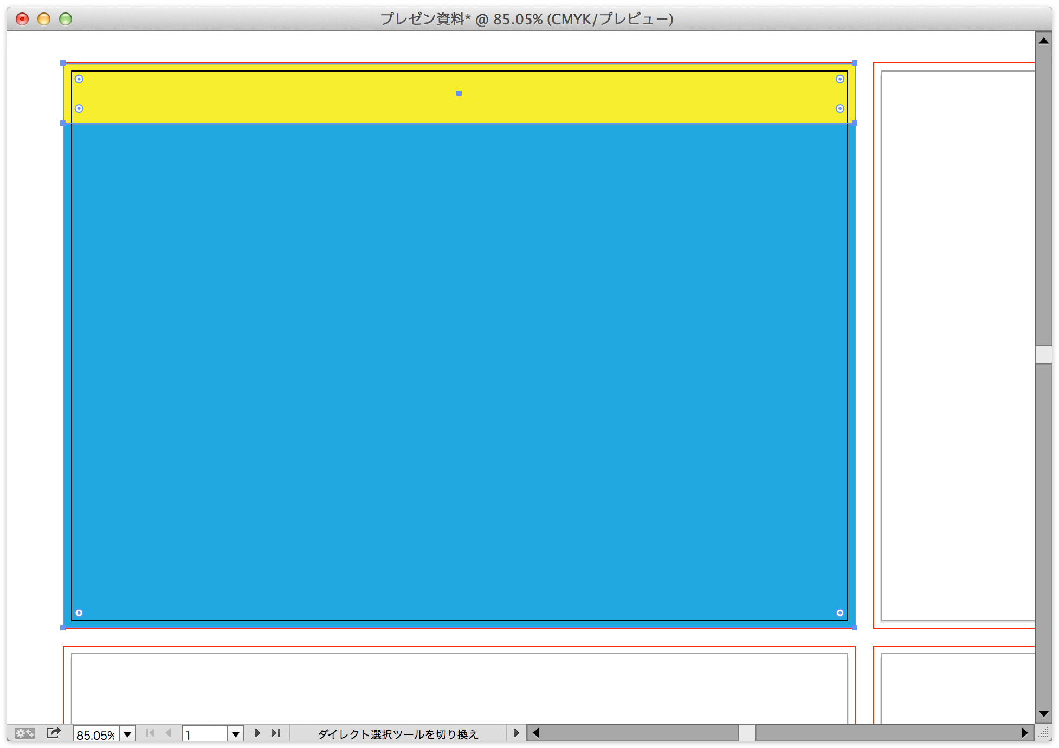The height and width of the screenshot is (748, 1059).
Task: Click the GPU/sync settings icon in status bar
Action: (24, 733)
